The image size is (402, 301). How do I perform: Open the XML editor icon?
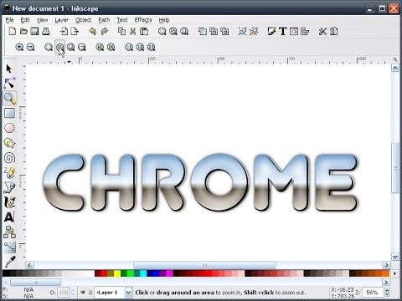pyautogui.click(x=294, y=31)
